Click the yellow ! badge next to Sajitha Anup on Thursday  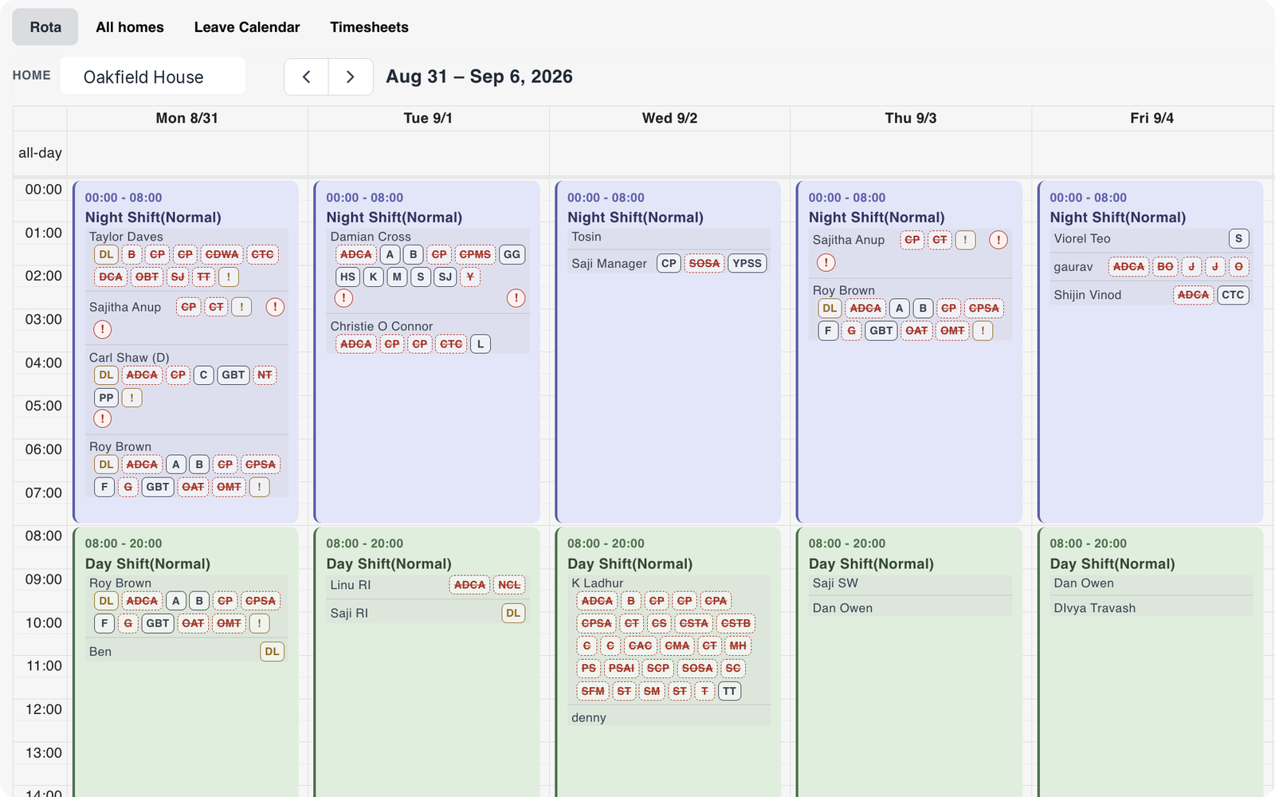tap(966, 240)
